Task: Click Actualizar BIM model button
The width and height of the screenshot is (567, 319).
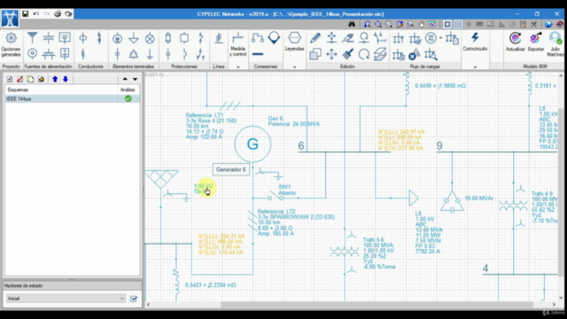Action: pos(516,42)
